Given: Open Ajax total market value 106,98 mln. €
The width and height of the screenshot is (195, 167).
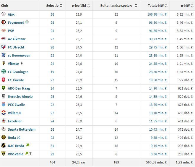Looking at the screenshot, I should [x=157, y=14].
